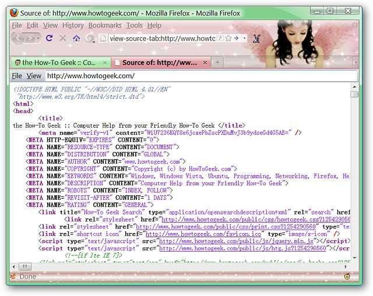Viewport: 373px width, 296px height.
Task: Click the 'Copyright (c) by HowToGeek.com' content
Action: tap(182, 169)
